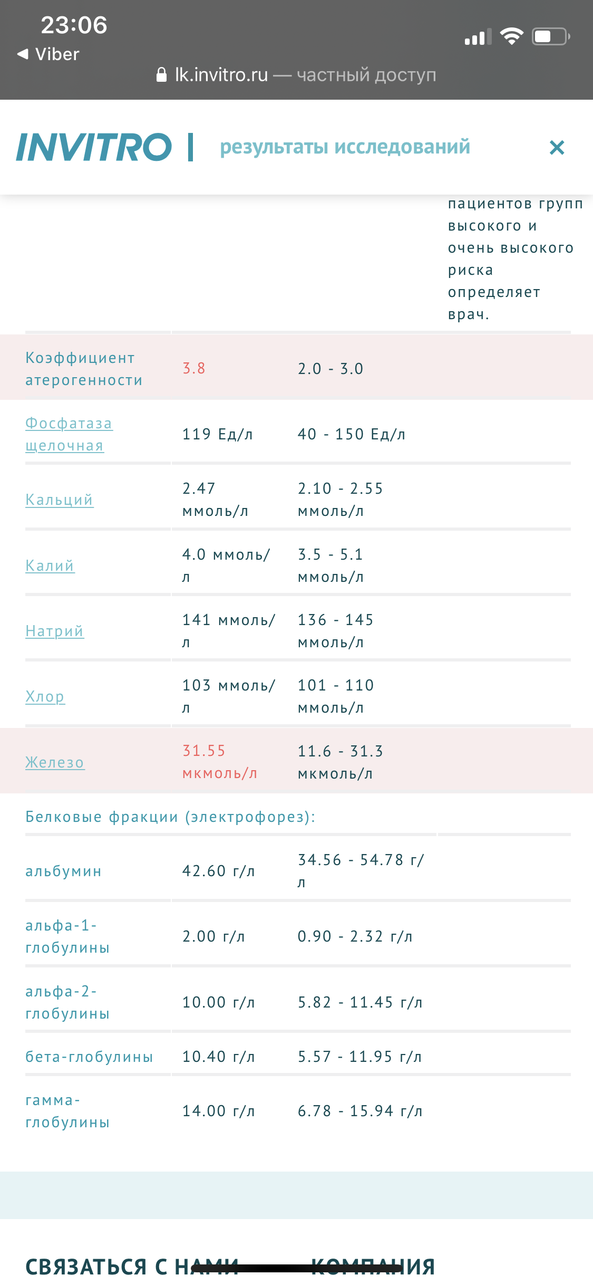The image size is (593, 1285).
Task: Go back to Viber app
Action: (x=48, y=54)
